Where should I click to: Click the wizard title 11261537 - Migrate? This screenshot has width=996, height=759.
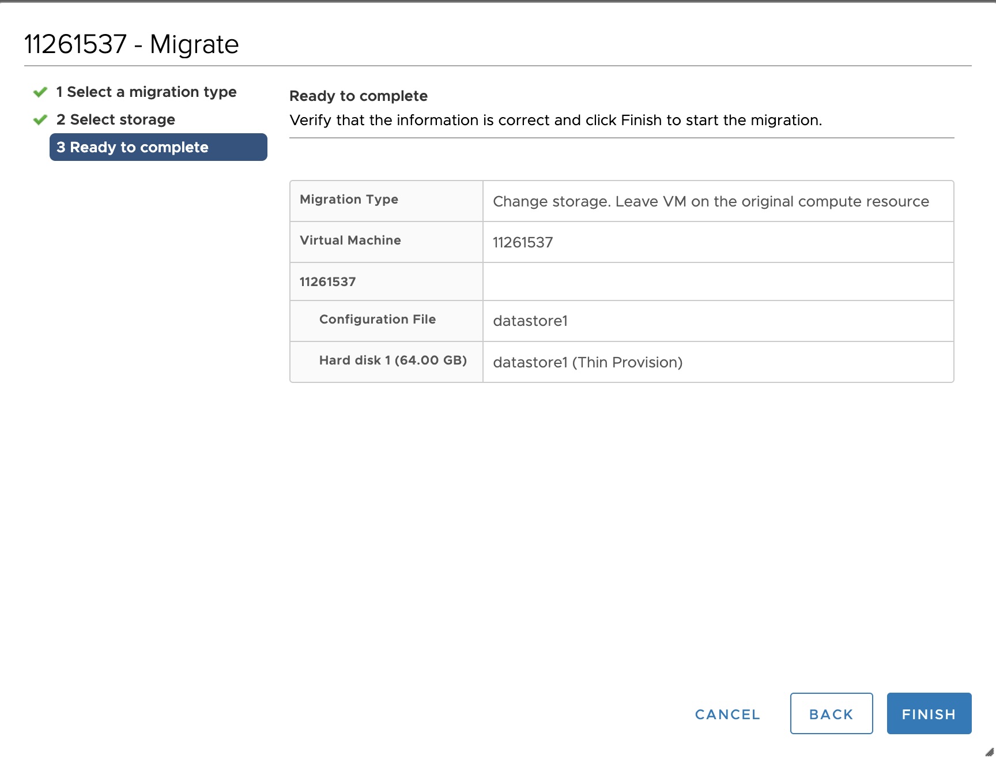click(x=131, y=43)
